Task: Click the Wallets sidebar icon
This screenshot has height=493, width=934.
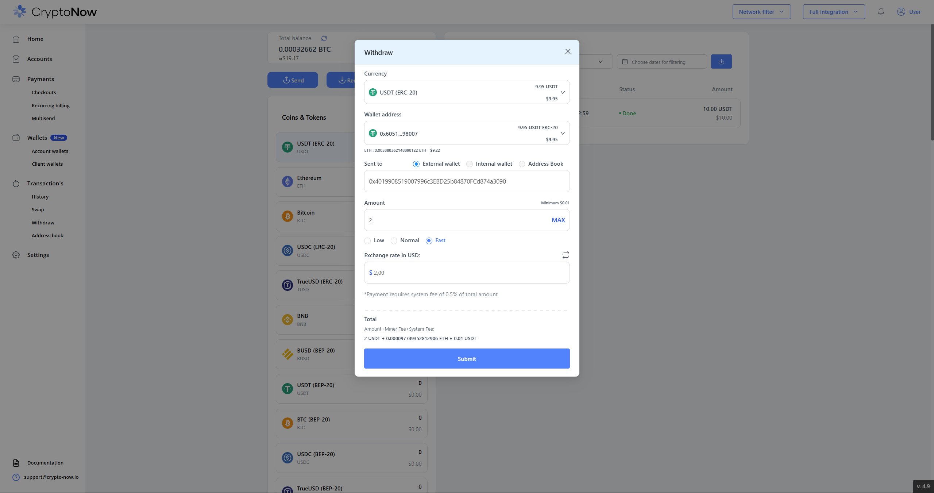Action: click(x=16, y=138)
